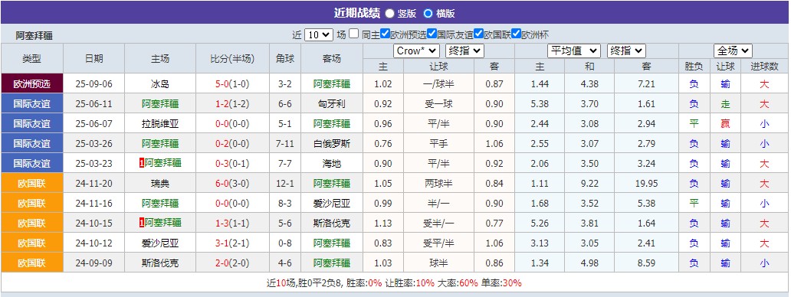Image resolution: width=791 pixels, height=297 pixels.
Task: Open the 3-1(2-1) score link
Action: [232, 243]
